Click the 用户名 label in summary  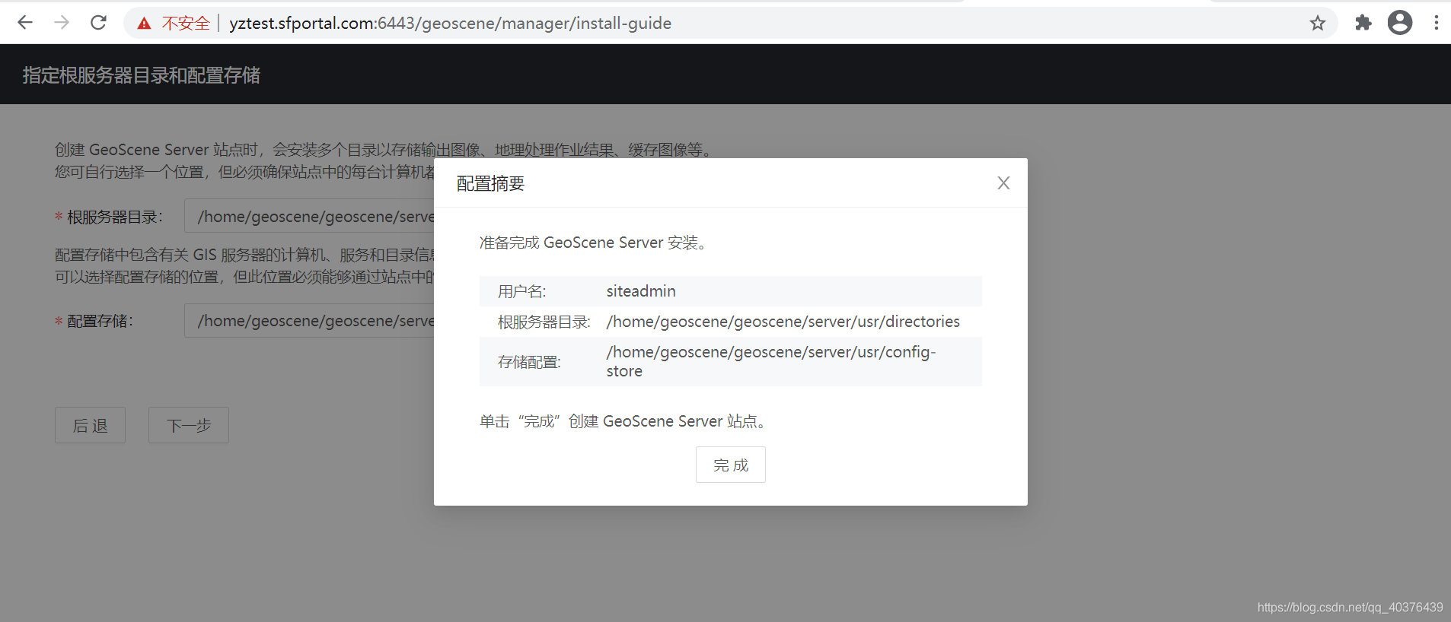click(x=521, y=291)
